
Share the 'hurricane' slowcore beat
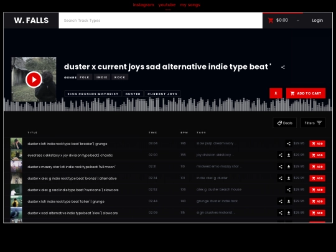click(x=289, y=190)
